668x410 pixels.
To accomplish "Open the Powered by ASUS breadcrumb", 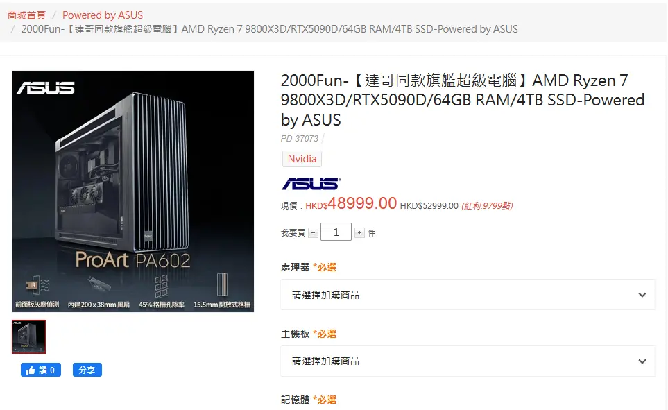I will click(x=103, y=15).
